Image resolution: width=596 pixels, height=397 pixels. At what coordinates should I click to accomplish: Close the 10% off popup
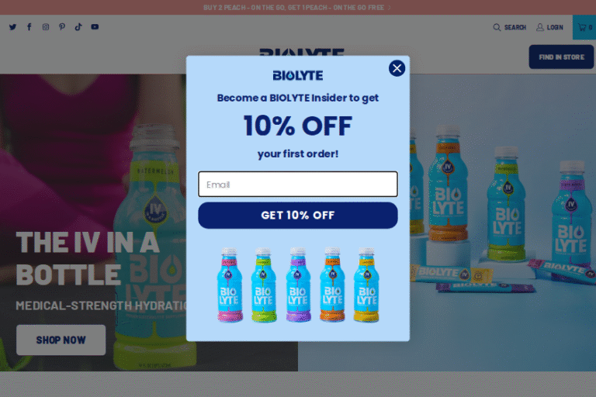[x=397, y=68]
